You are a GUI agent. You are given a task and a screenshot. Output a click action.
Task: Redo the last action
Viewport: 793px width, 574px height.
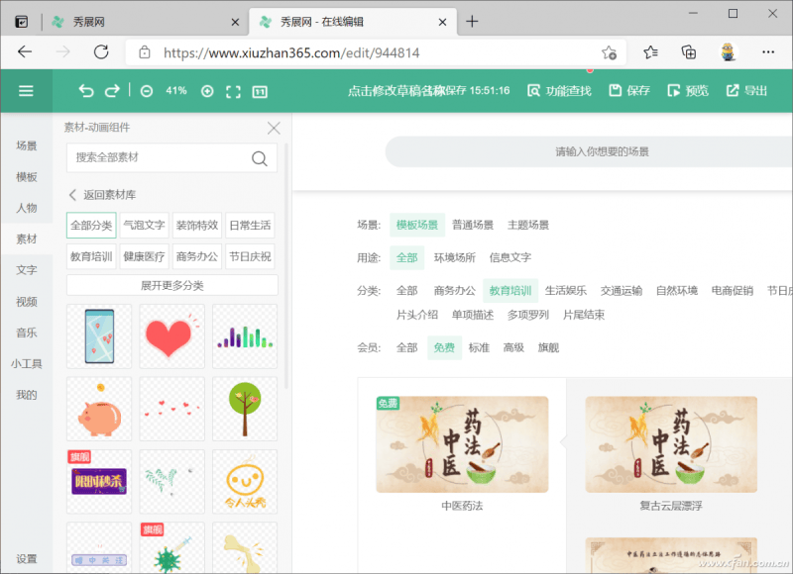pyautogui.click(x=112, y=89)
